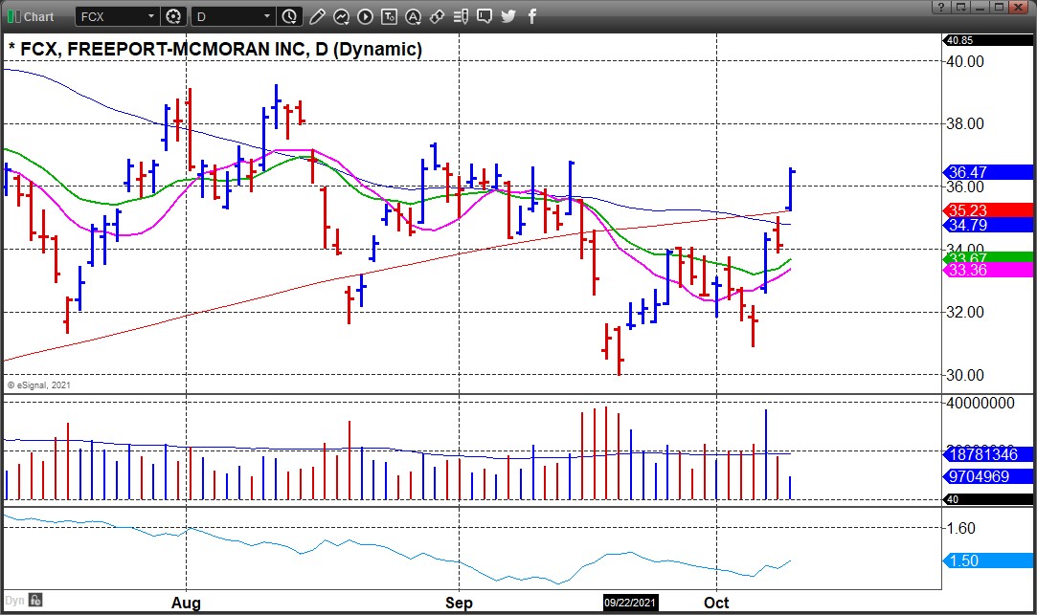1037x615 pixels.
Task: Click the 18781346 volume average marker
Action: pos(987,454)
